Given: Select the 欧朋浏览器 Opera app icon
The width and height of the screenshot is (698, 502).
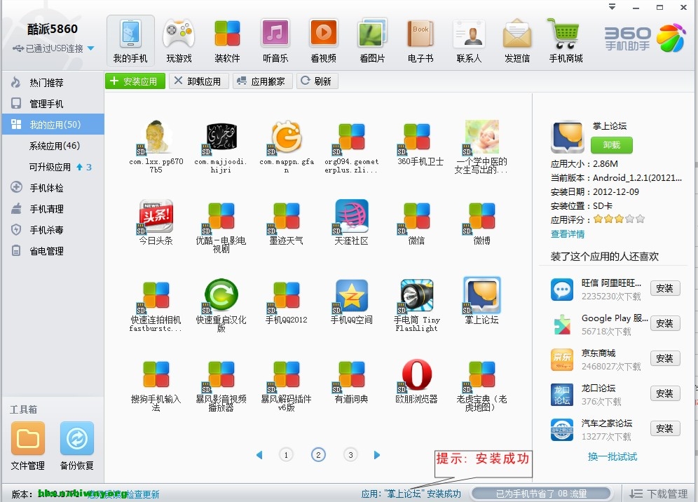Looking at the screenshot, I should click(x=416, y=375).
